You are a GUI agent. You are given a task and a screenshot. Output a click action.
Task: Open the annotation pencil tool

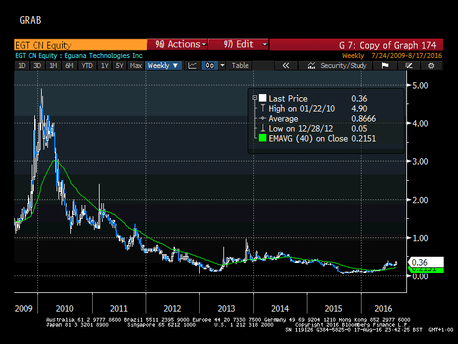tap(409, 65)
